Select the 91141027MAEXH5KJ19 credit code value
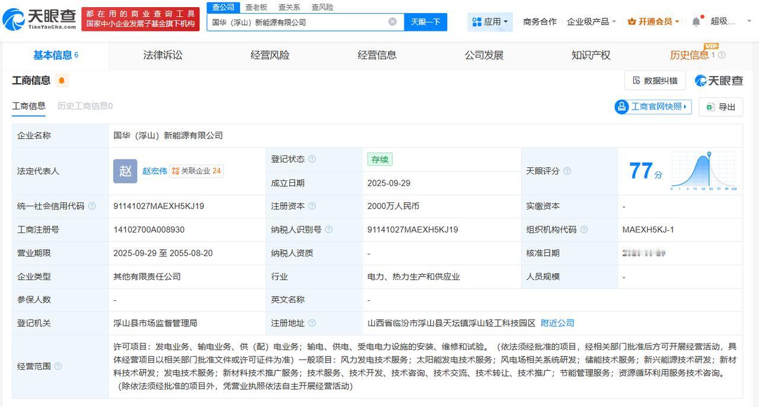The width and height of the screenshot is (759, 407). 159,206
